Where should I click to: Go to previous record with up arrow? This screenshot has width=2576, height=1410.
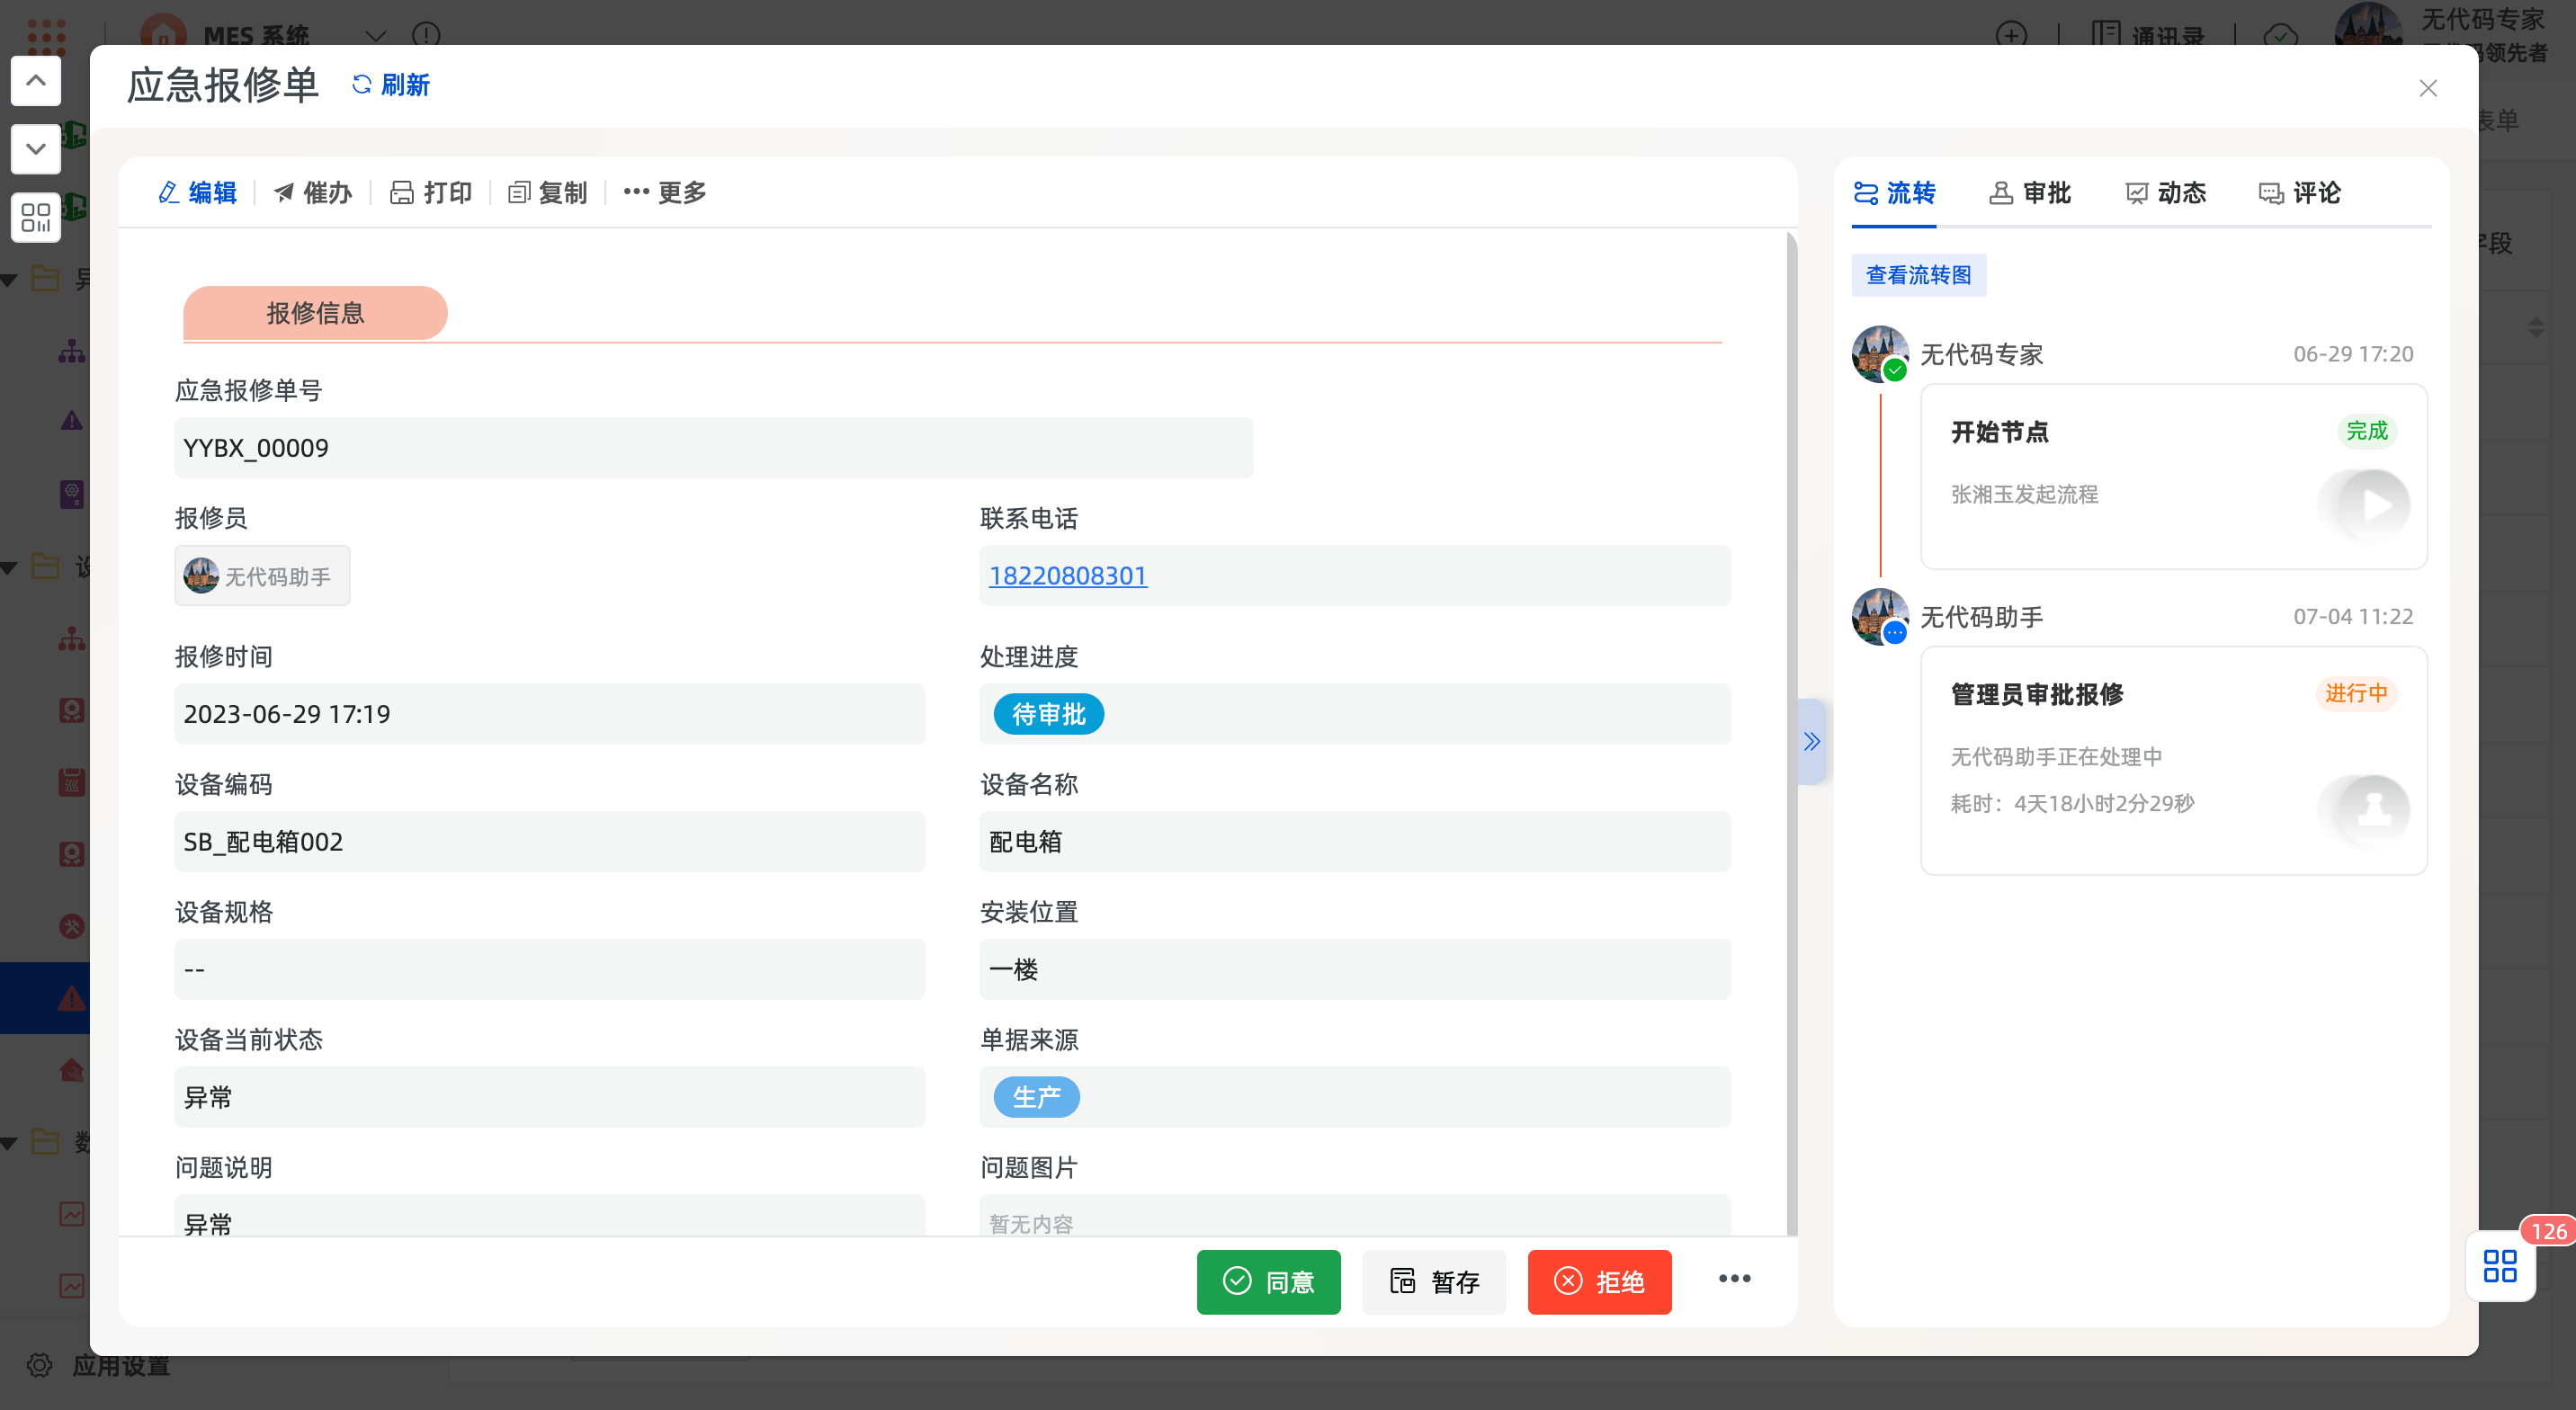(x=36, y=81)
